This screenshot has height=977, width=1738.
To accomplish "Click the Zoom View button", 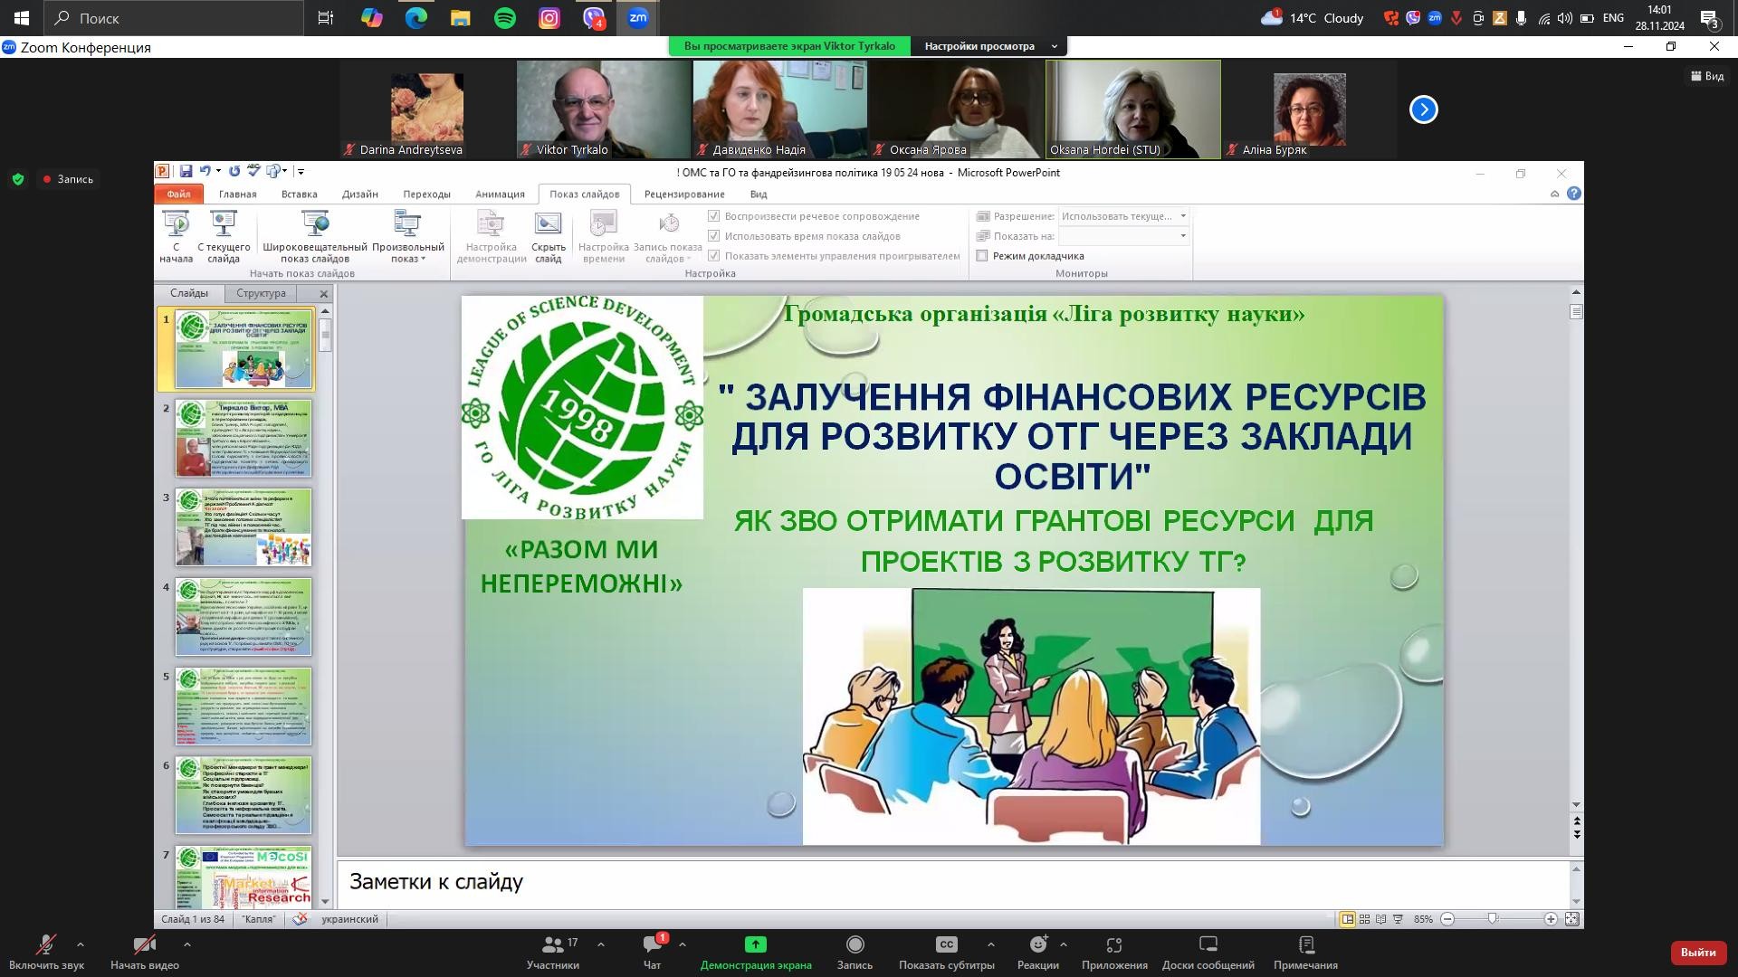I will click(1707, 76).
